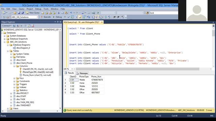Open the Query menu

point(22,9)
